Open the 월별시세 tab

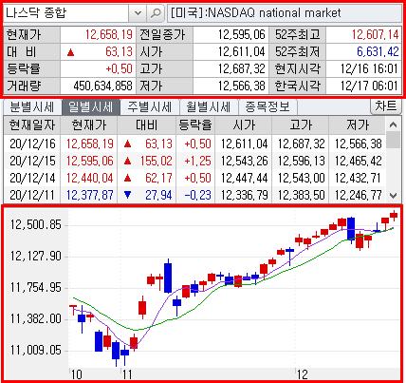209,107
